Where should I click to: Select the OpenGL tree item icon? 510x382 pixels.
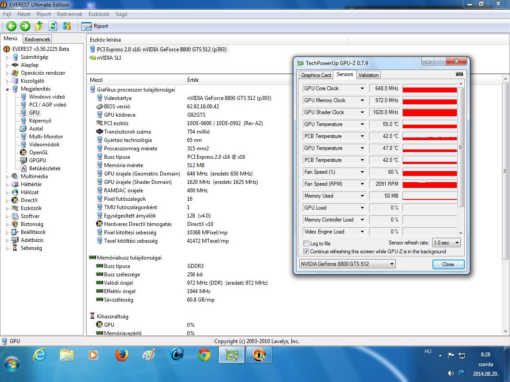23,153
